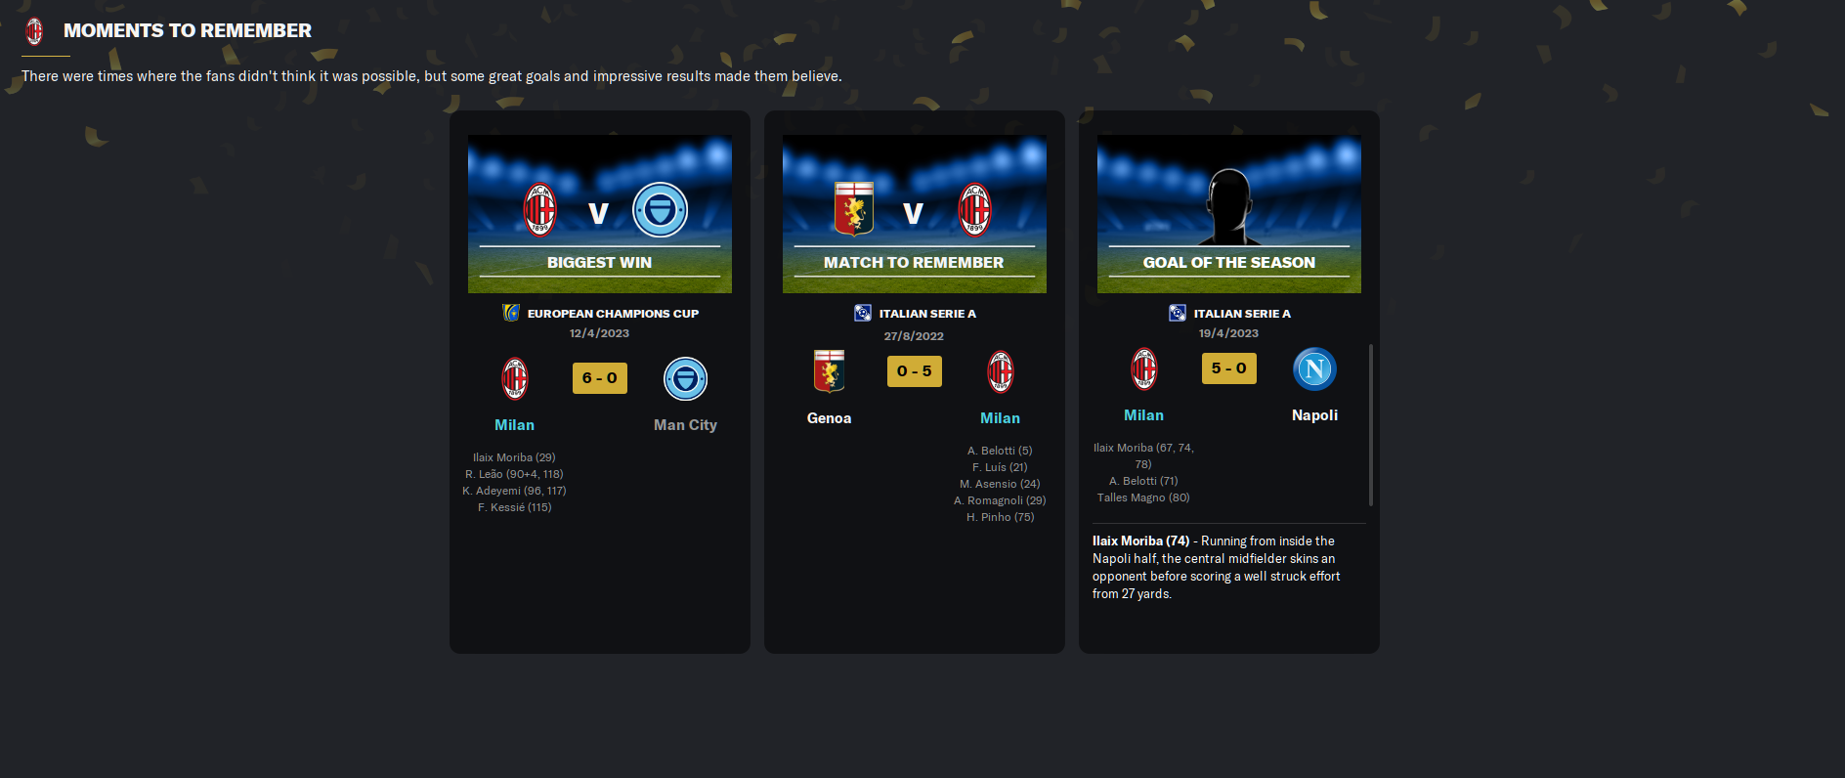Viewport: 1845px width, 778px height.
Task: Click the European Champions Cup competition icon
Action: coord(511,313)
